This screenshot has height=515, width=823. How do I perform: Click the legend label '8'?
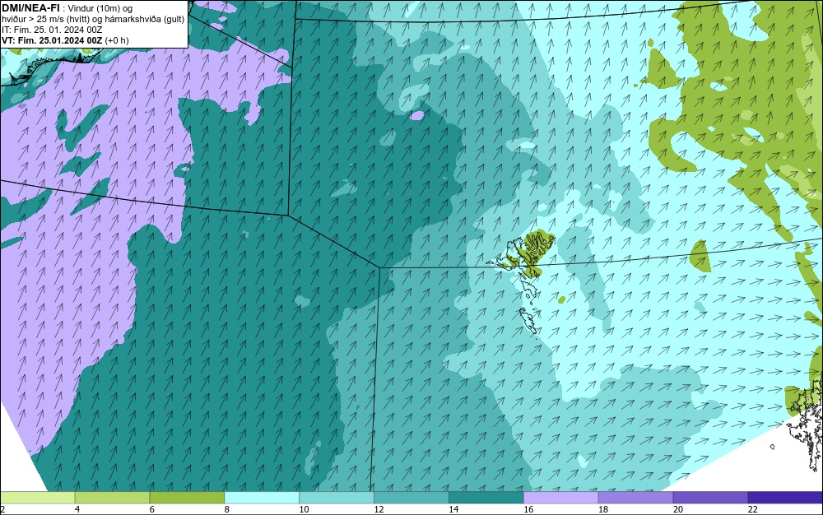tap(227, 509)
